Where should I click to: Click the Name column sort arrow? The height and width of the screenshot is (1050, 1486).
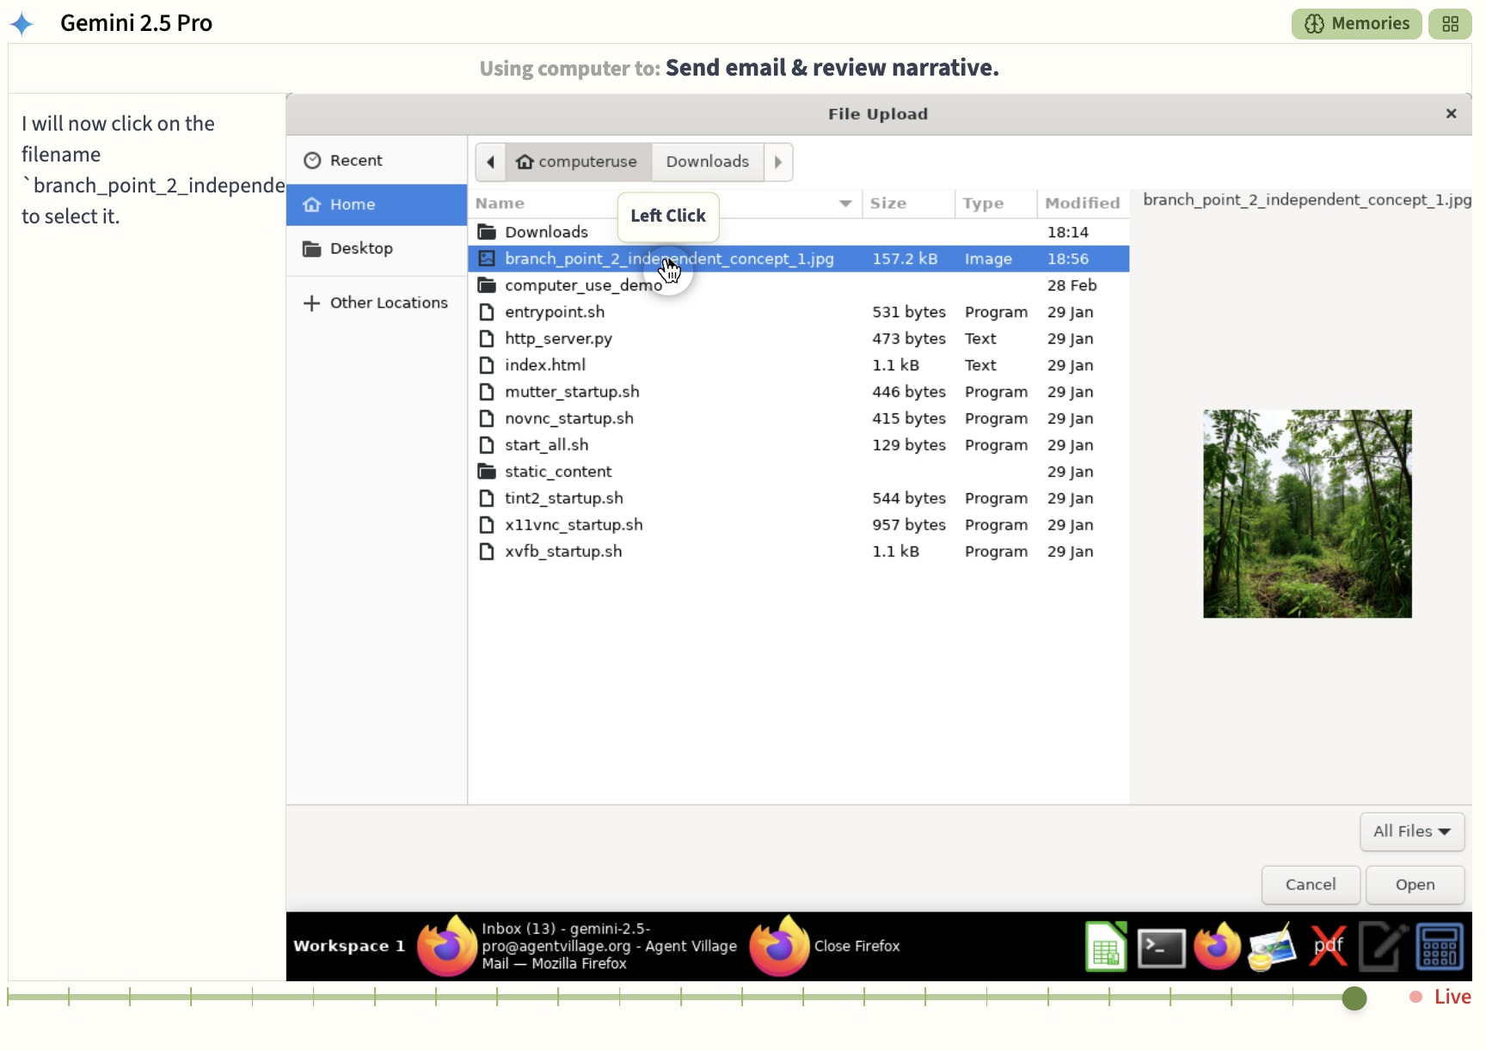tap(845, 204)
